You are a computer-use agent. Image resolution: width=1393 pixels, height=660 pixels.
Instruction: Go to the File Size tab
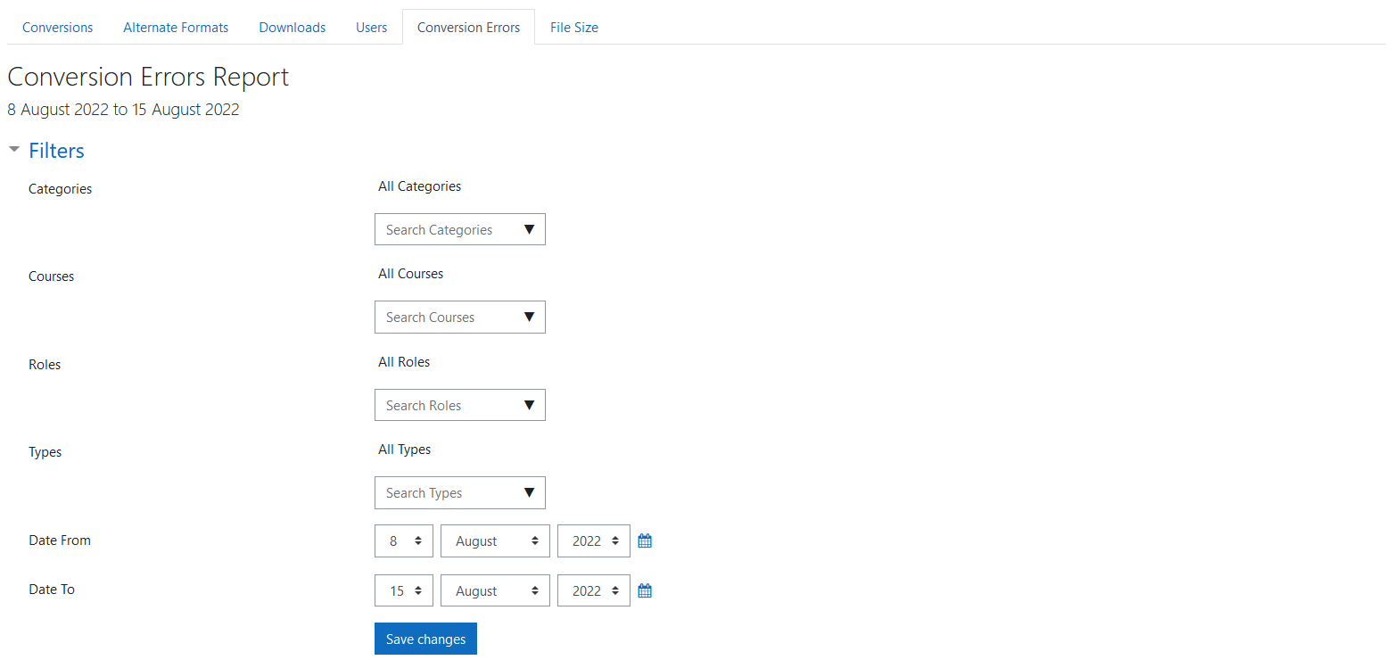click(574, 28)
